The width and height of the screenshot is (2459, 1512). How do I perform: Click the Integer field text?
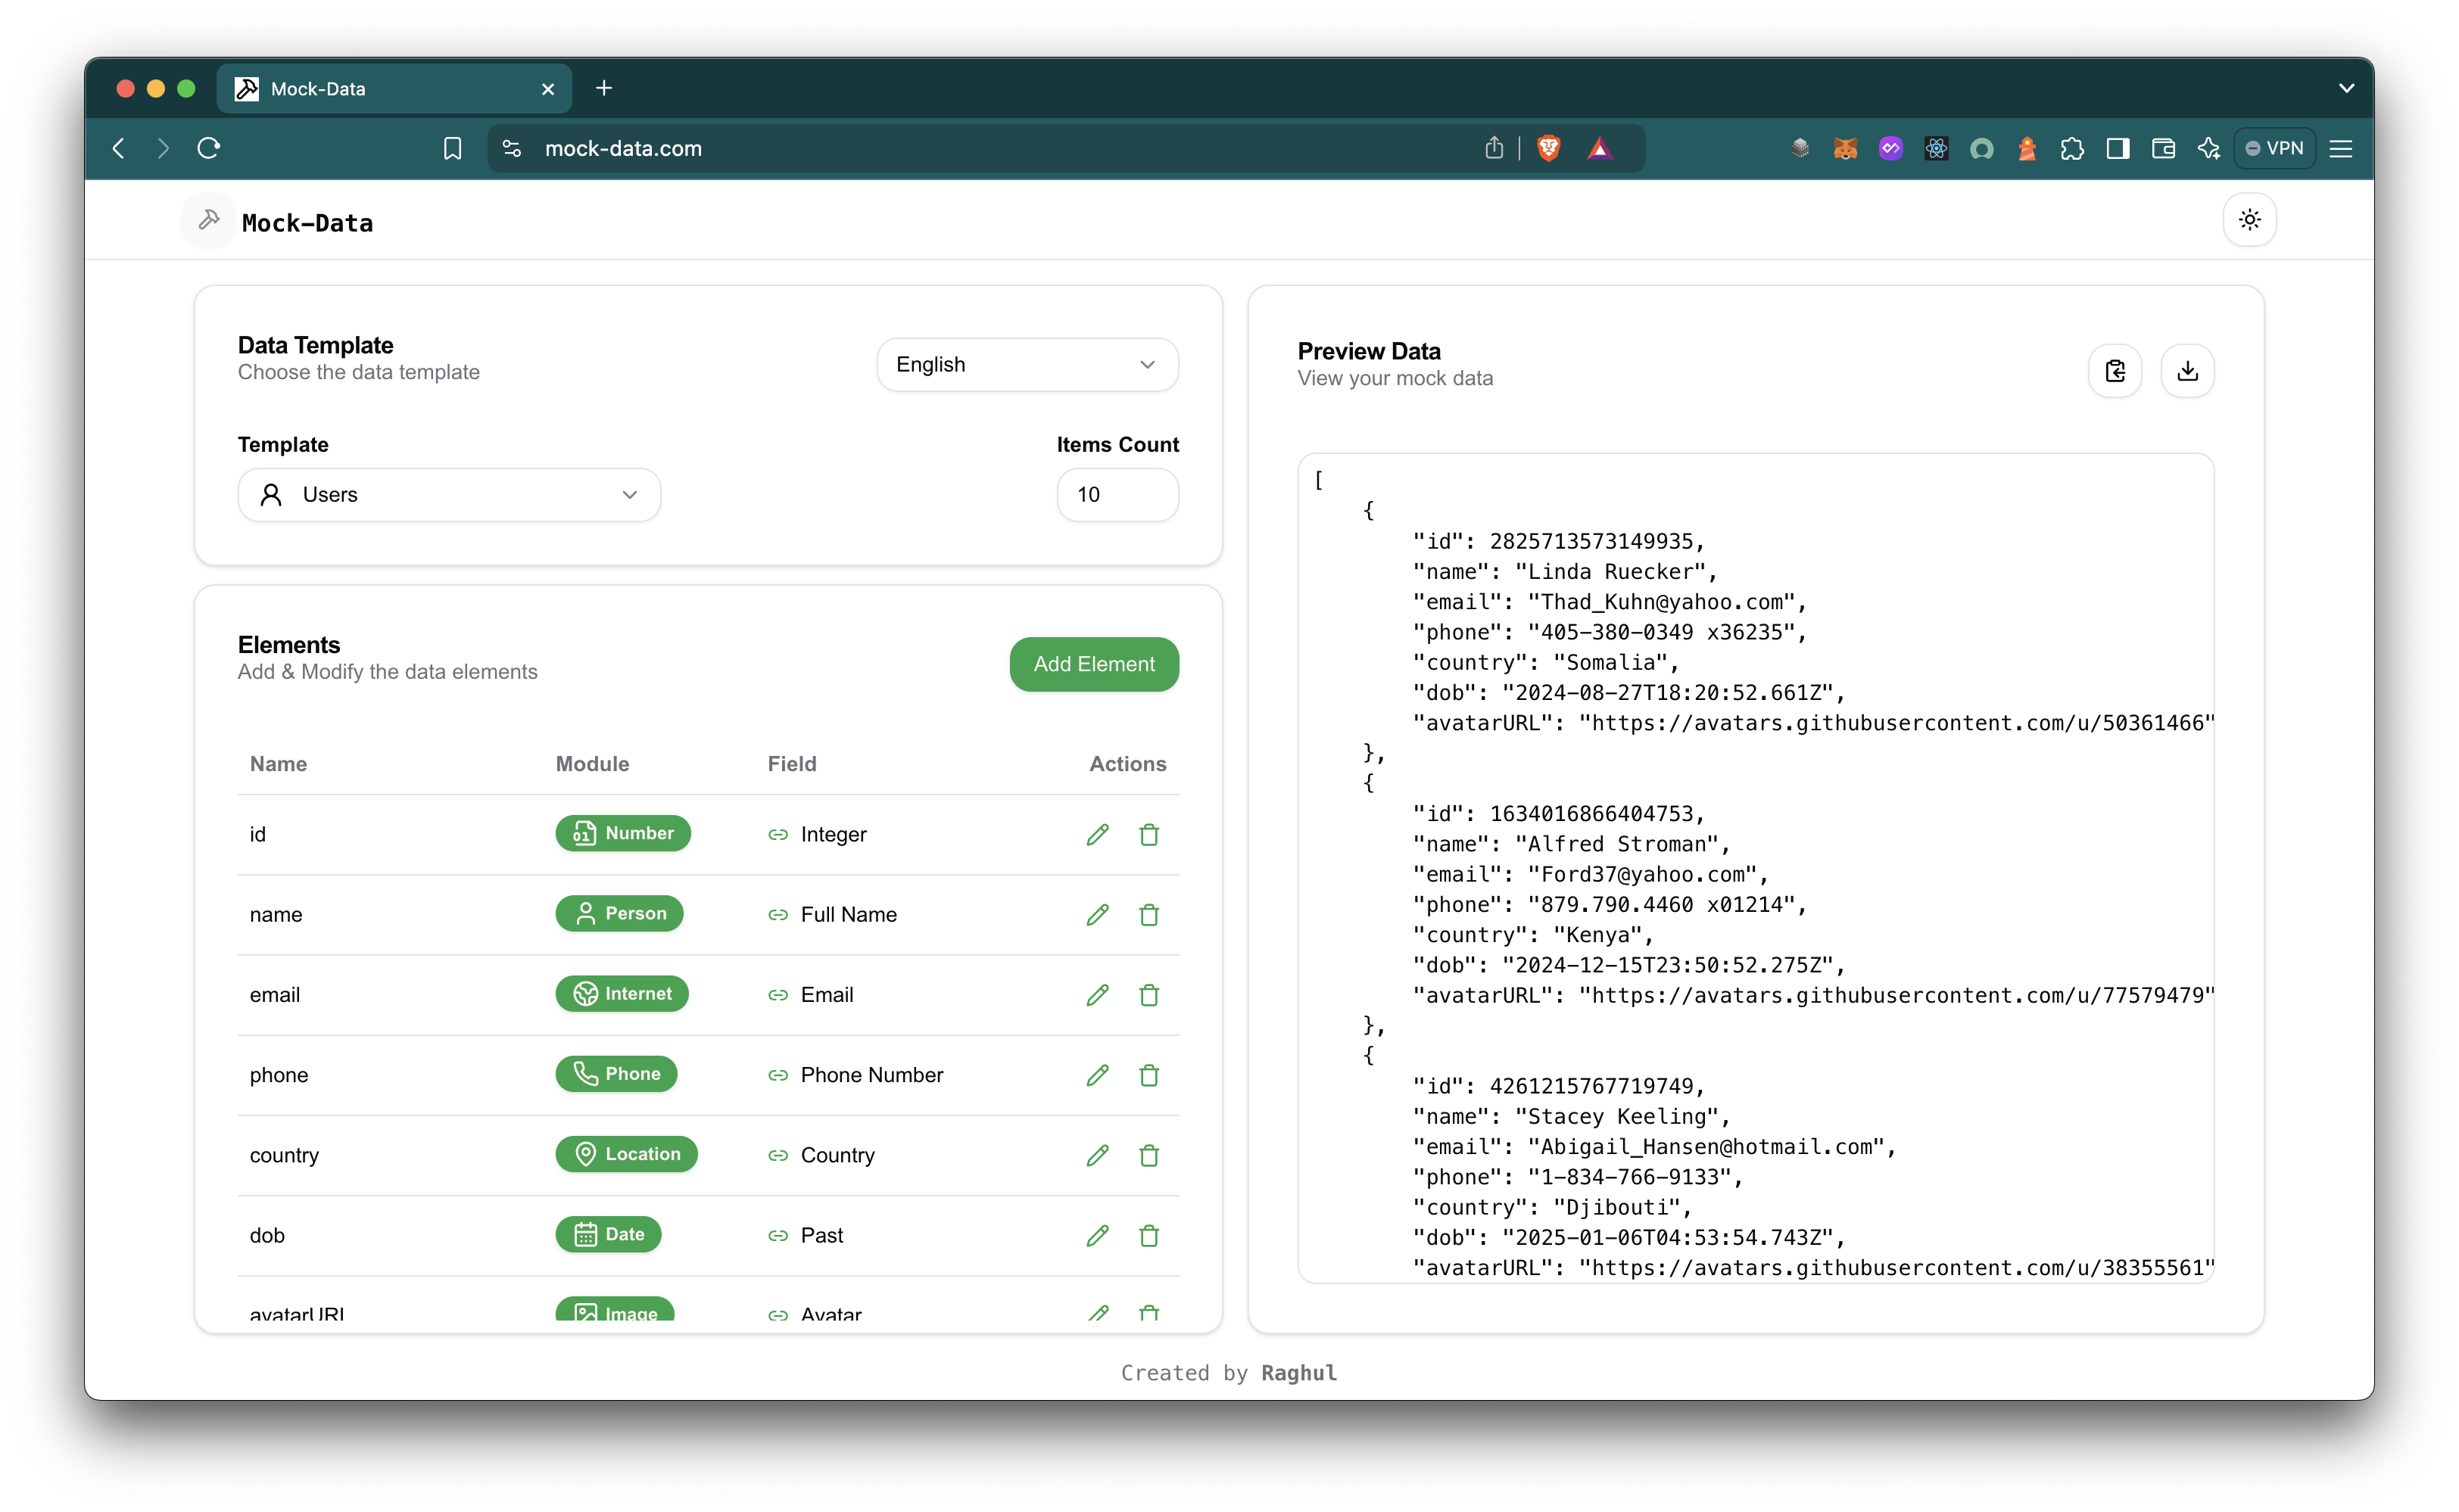tap(834, 834)
